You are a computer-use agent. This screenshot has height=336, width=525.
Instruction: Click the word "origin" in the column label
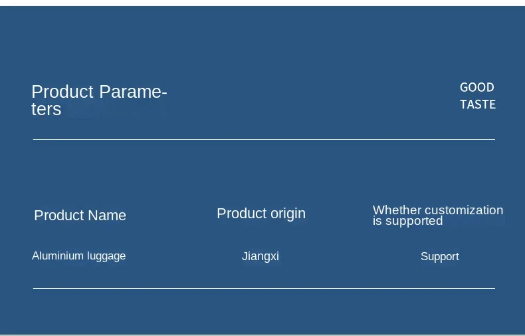(x=288, y=214)
